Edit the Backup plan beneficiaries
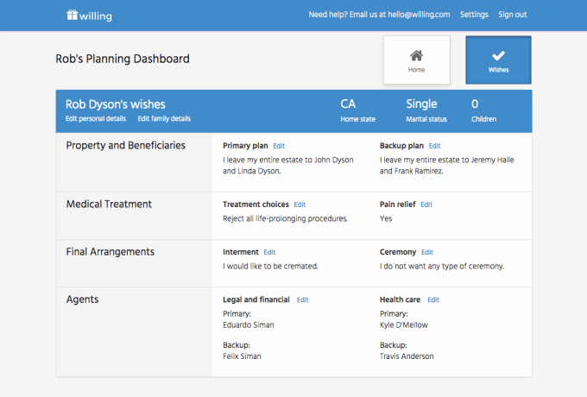 click(434, 146)
